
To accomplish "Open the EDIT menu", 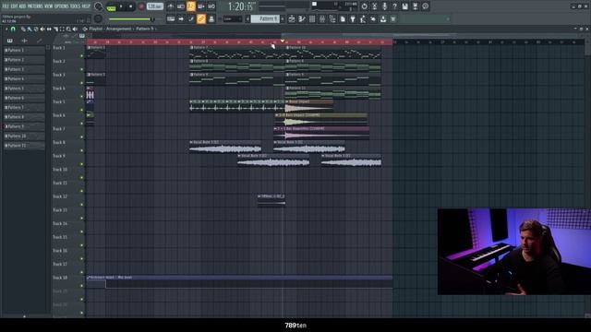I will click(14, 6).
